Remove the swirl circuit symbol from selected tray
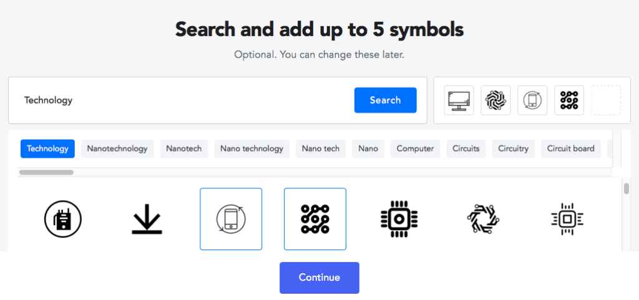Screen dimensions: 639x300 point(495,100)
